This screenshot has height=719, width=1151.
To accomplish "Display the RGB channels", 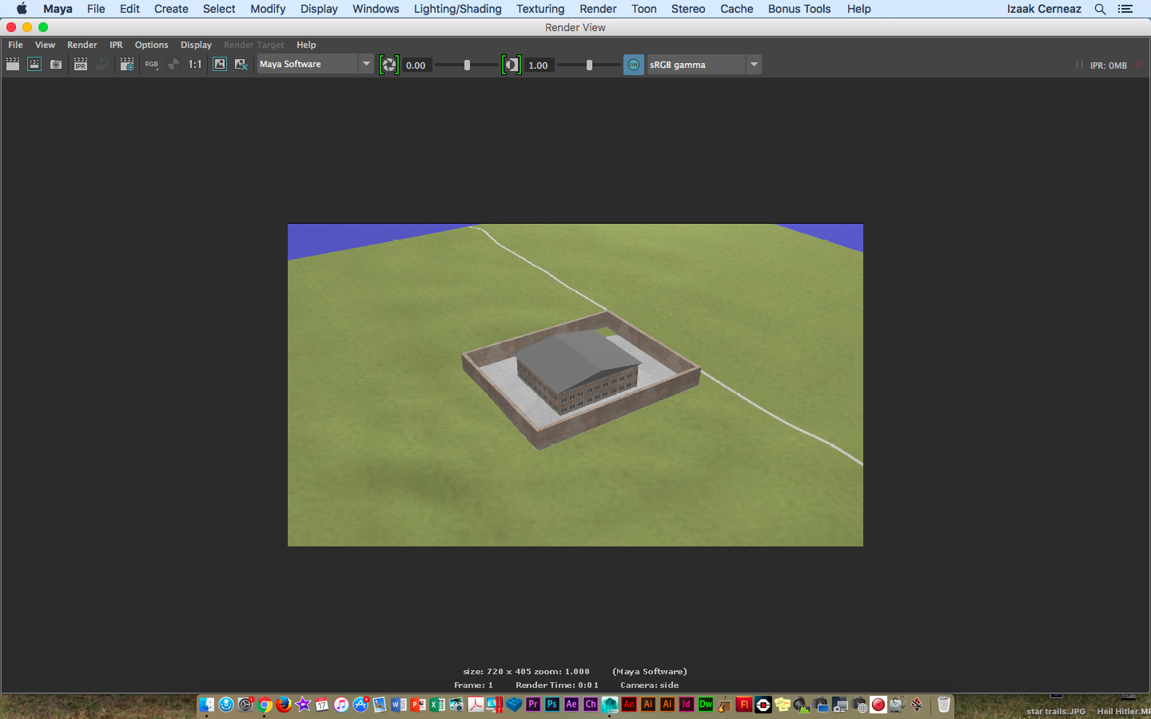I will (150, 64).
